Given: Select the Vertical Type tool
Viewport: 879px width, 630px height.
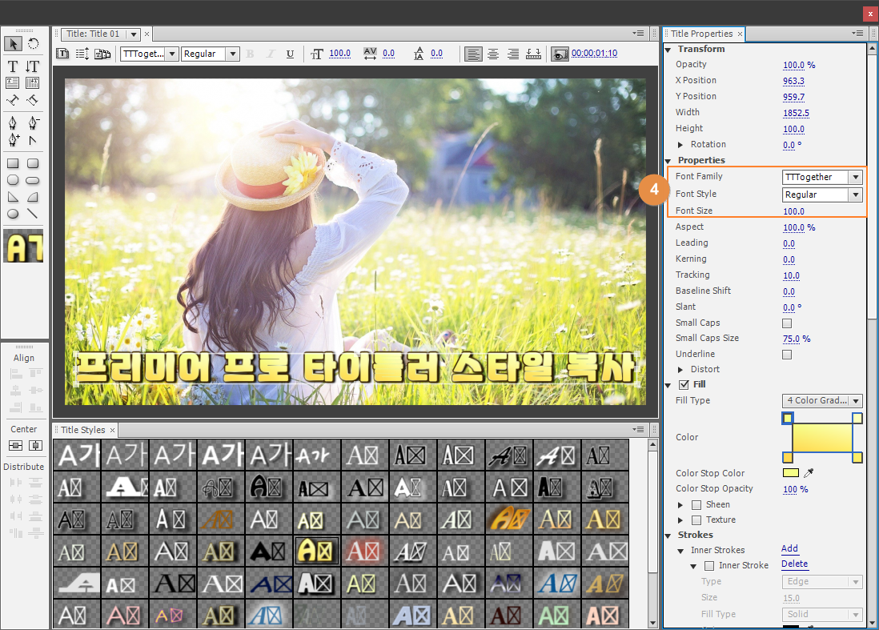Looking at the screenshot, I should (33, 66).
